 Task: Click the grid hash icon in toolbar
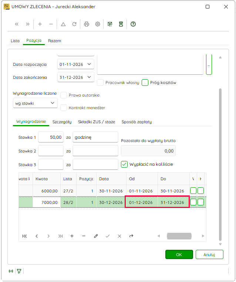coord(110,24)
